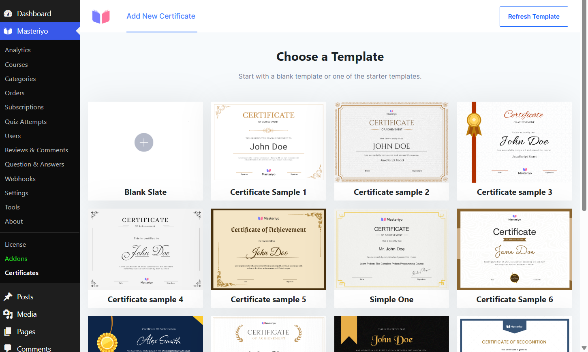Click the Certificate sample 2 title
Viewport: 588px width, 352px height.
coord(391,192)
